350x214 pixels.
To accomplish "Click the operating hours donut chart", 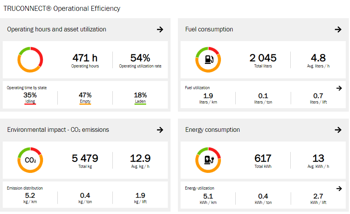I will [30, 60].
